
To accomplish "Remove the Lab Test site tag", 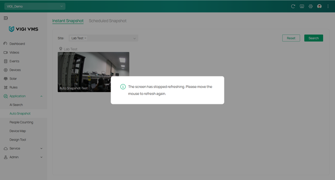I will (85, 38).
